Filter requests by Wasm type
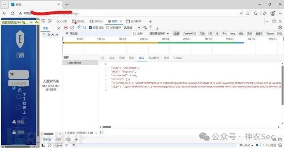Screen dimensions: 284x148 point(270,33)
